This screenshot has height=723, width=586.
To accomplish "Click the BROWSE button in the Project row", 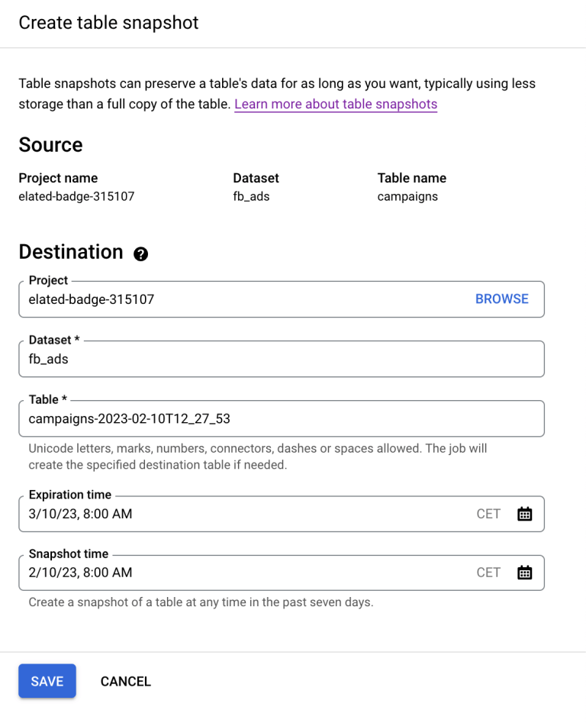I will (x=501, y=299).
